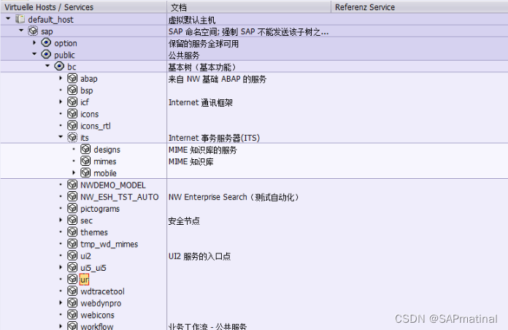508x330 pixels.
Task: Click the default_host virtual host icon
Action: click(x=20, y=20)
